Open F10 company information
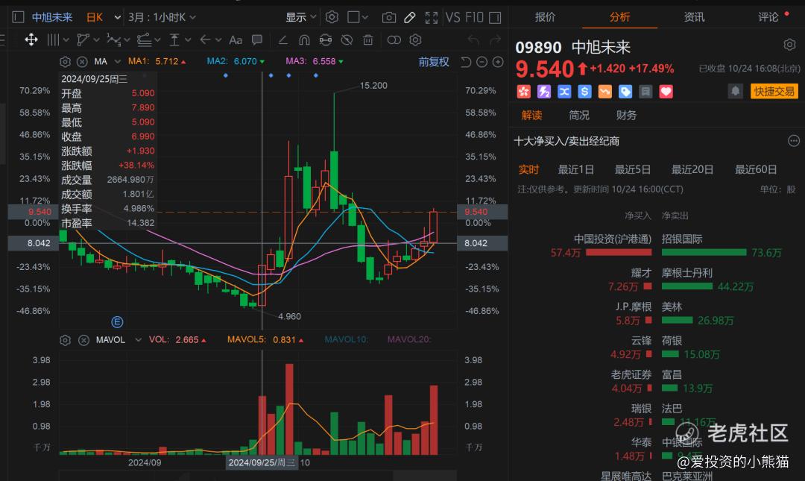 [474, 17]
